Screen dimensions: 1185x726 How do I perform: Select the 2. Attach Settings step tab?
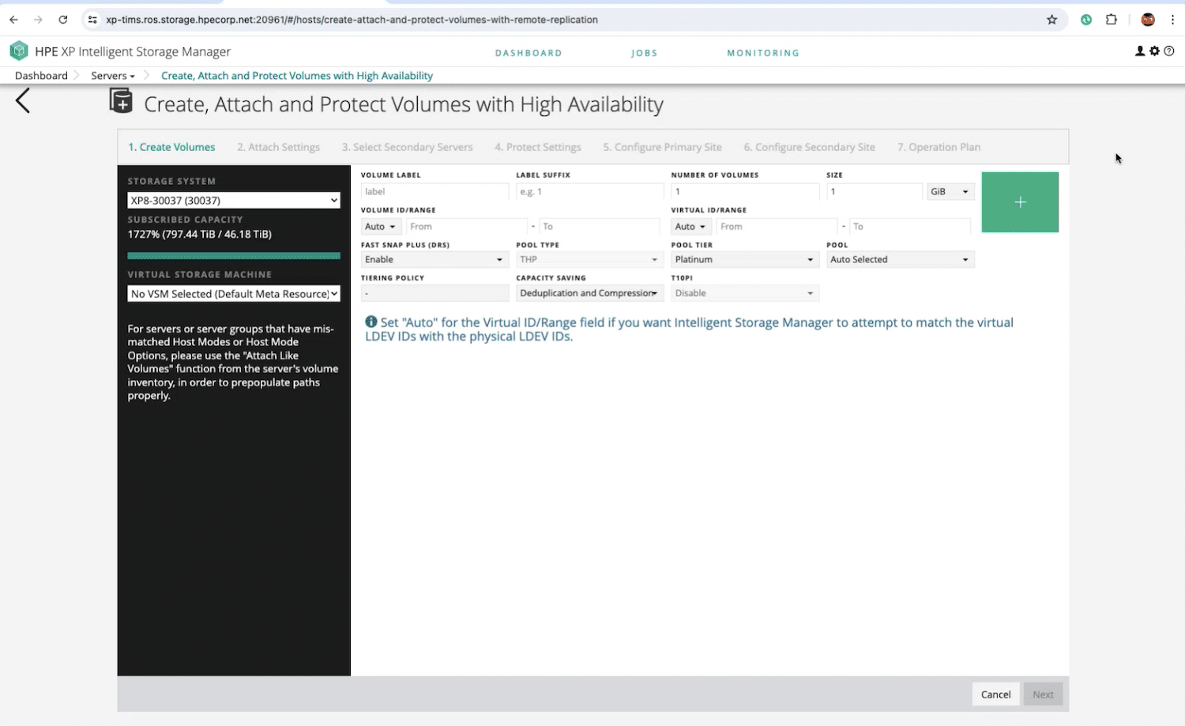278,147
